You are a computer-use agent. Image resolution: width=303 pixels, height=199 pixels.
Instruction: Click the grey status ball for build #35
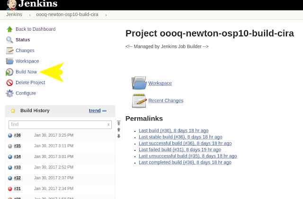(10, 146)
